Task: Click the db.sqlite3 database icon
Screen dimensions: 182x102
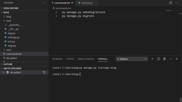Action: click(x=8, y=73)
